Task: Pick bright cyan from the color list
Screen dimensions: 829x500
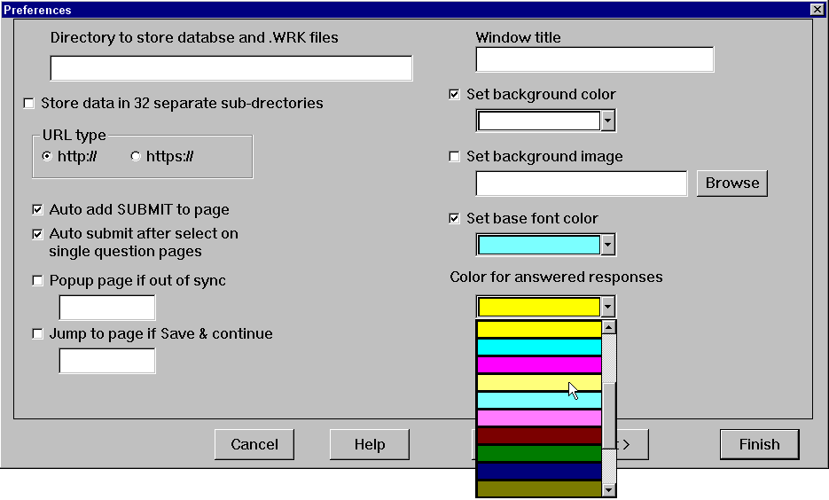Action: pos(539,348)
